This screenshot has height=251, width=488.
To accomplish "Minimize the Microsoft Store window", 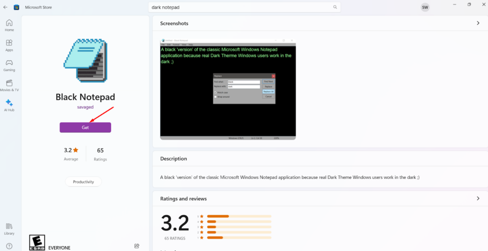I will coord(455,4).
